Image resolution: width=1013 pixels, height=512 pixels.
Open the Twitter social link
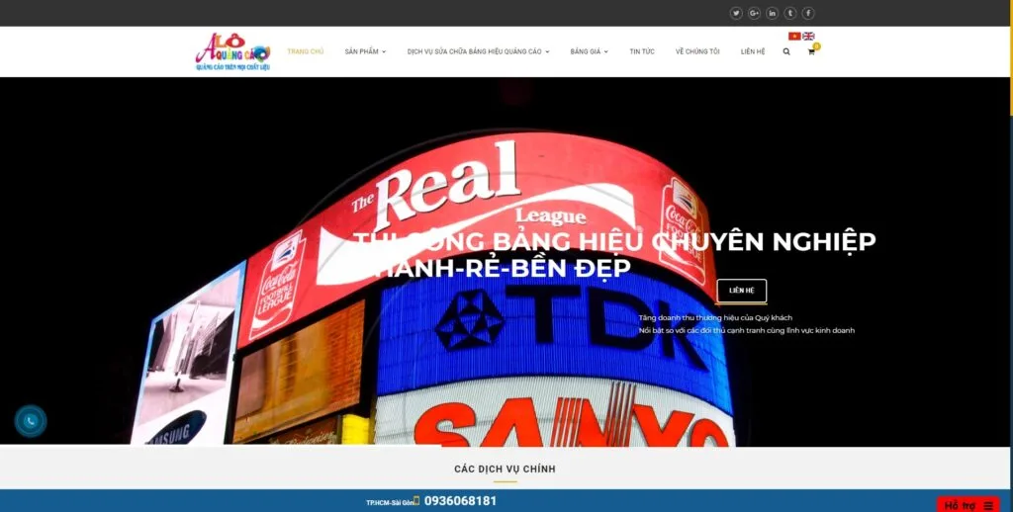[x=736, y=13]
